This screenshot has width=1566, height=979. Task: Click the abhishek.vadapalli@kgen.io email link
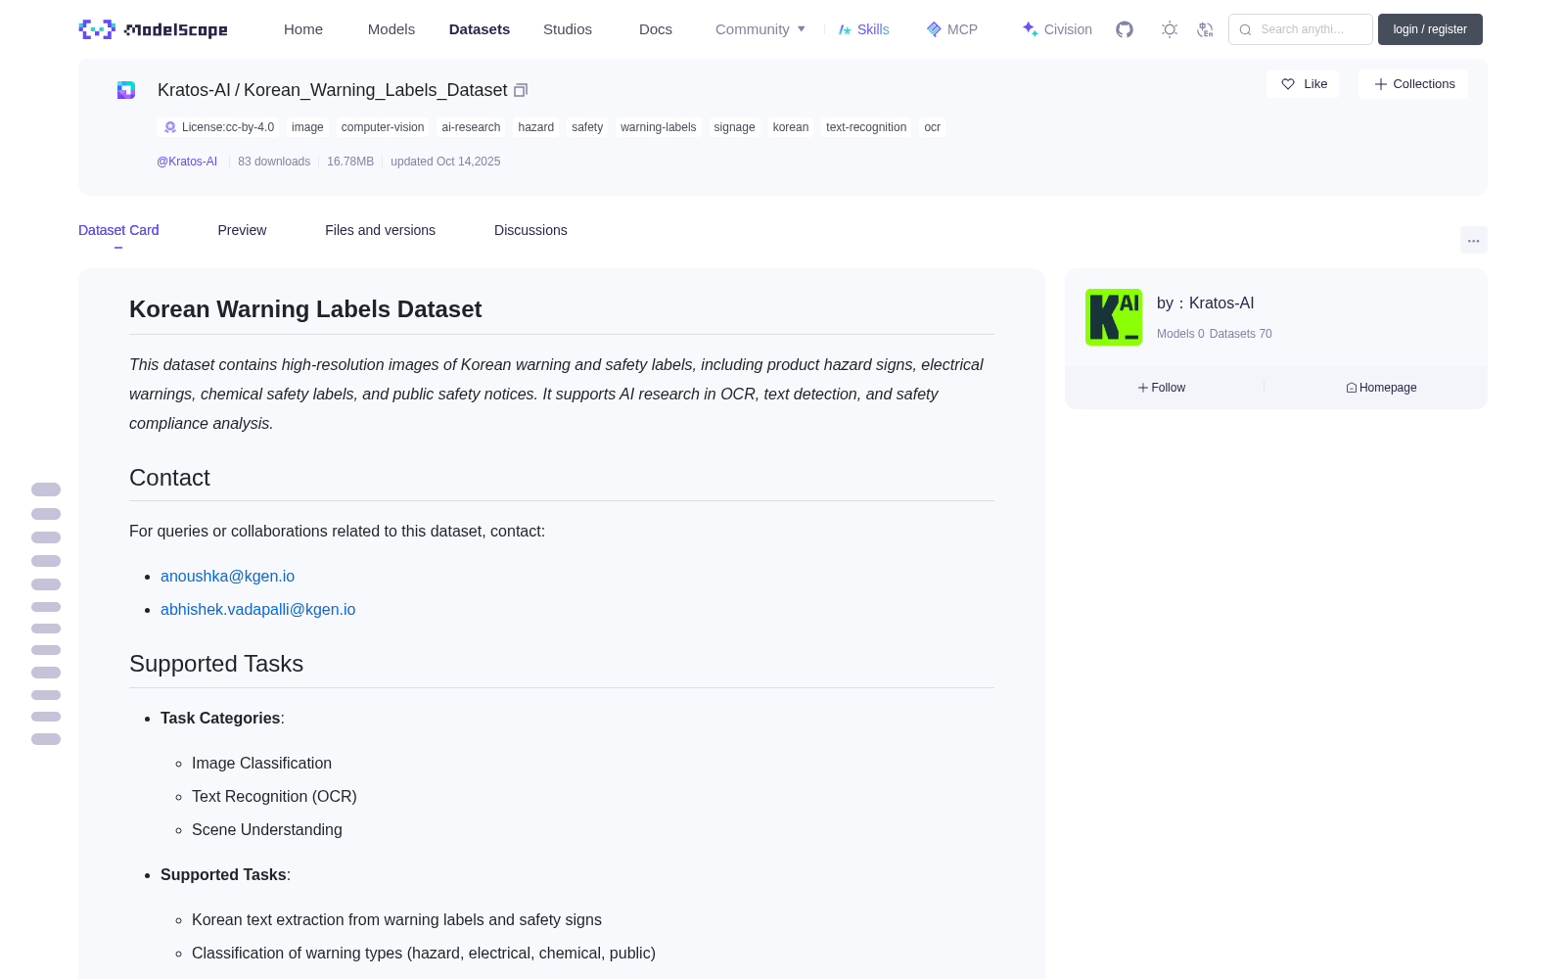click(257, 610)
